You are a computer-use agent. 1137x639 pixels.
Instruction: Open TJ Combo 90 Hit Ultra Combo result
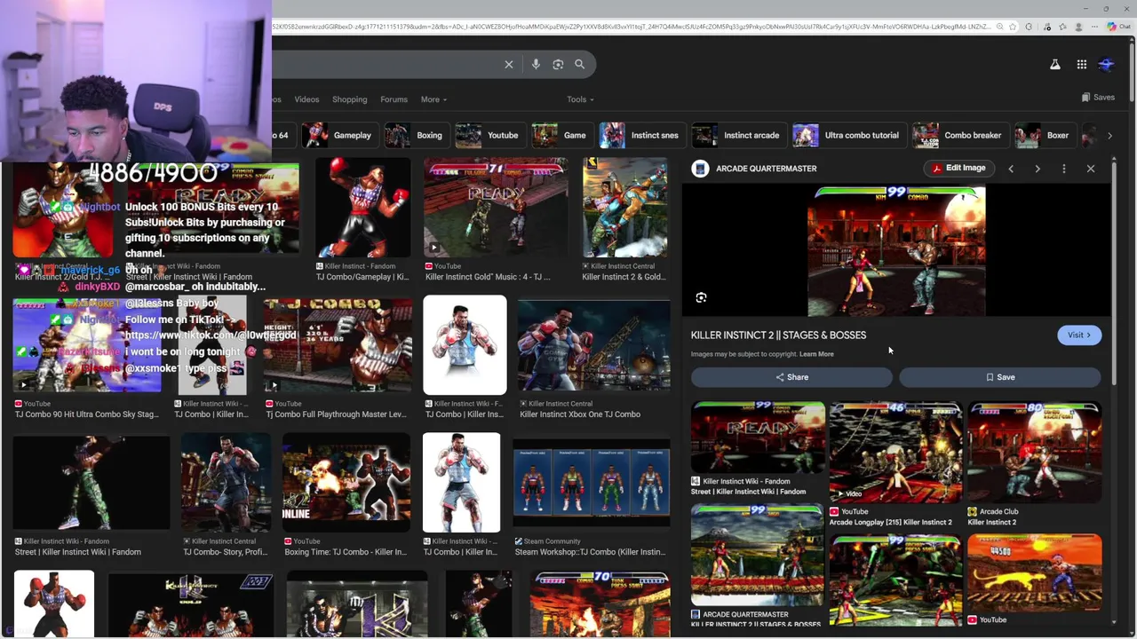coord(87,346)
